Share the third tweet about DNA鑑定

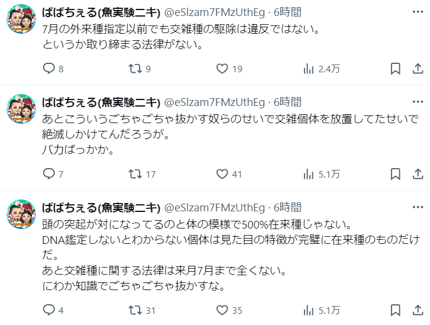(x=416, y=310)
